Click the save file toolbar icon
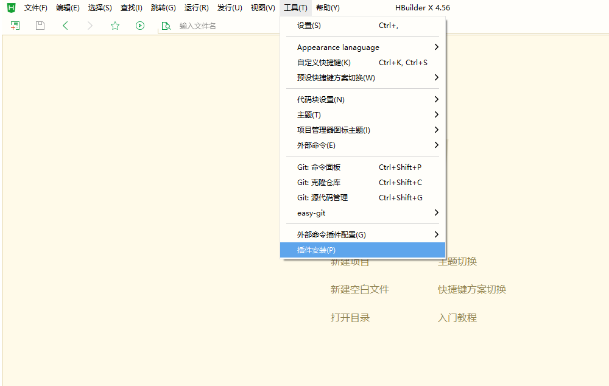The width and height of the screenshot is (609, 386). pos(40,26)
